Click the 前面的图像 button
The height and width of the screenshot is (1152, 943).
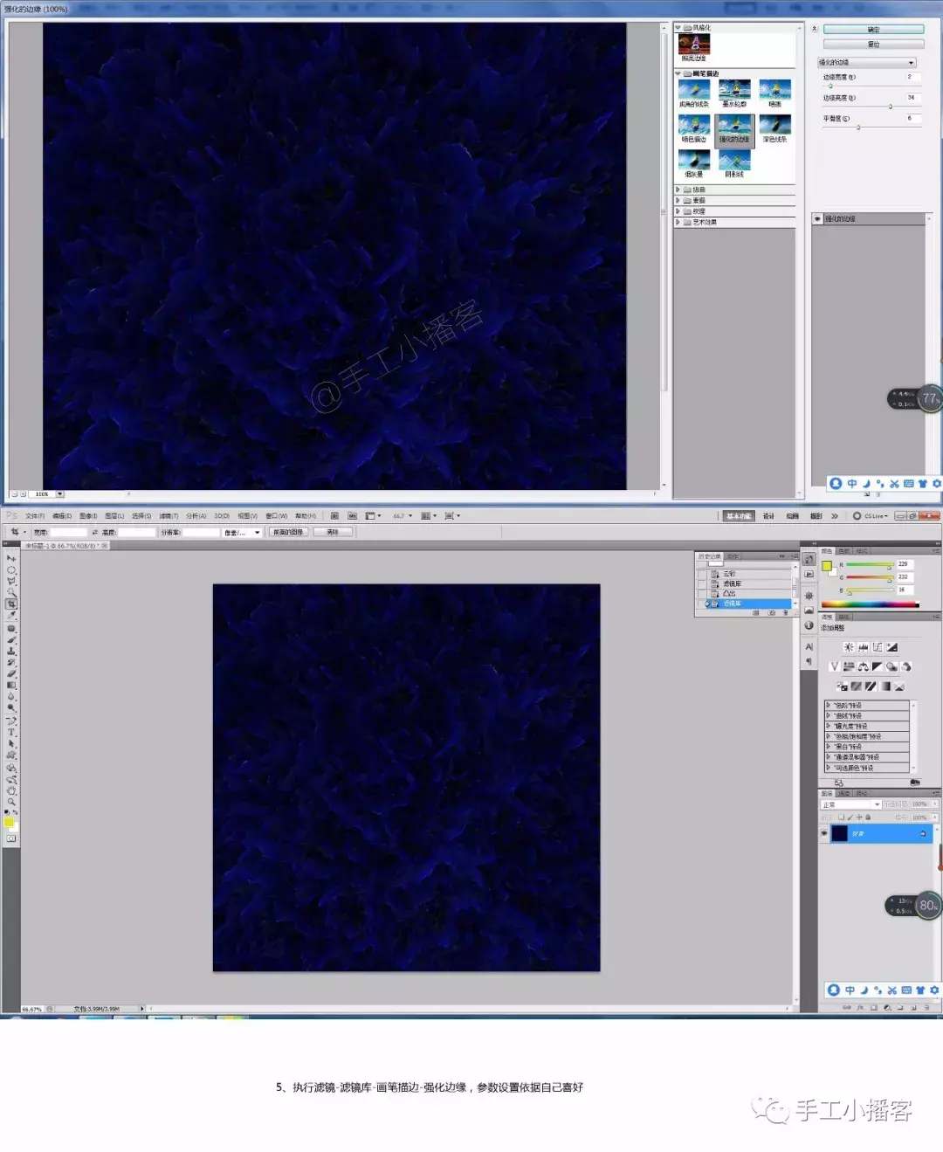(x=288, y=532)
